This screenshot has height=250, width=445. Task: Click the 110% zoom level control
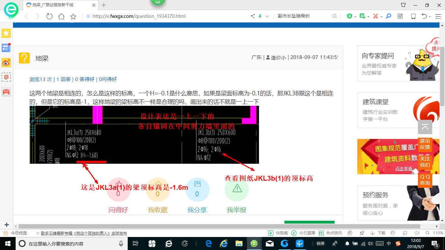[438, 233]
